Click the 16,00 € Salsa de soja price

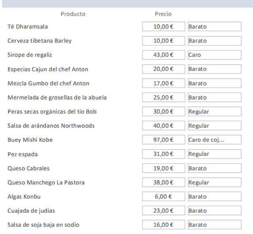(164, 225)
